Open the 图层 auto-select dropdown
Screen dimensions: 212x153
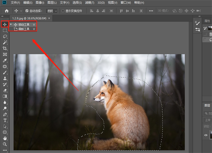click(x=52, y=11)
